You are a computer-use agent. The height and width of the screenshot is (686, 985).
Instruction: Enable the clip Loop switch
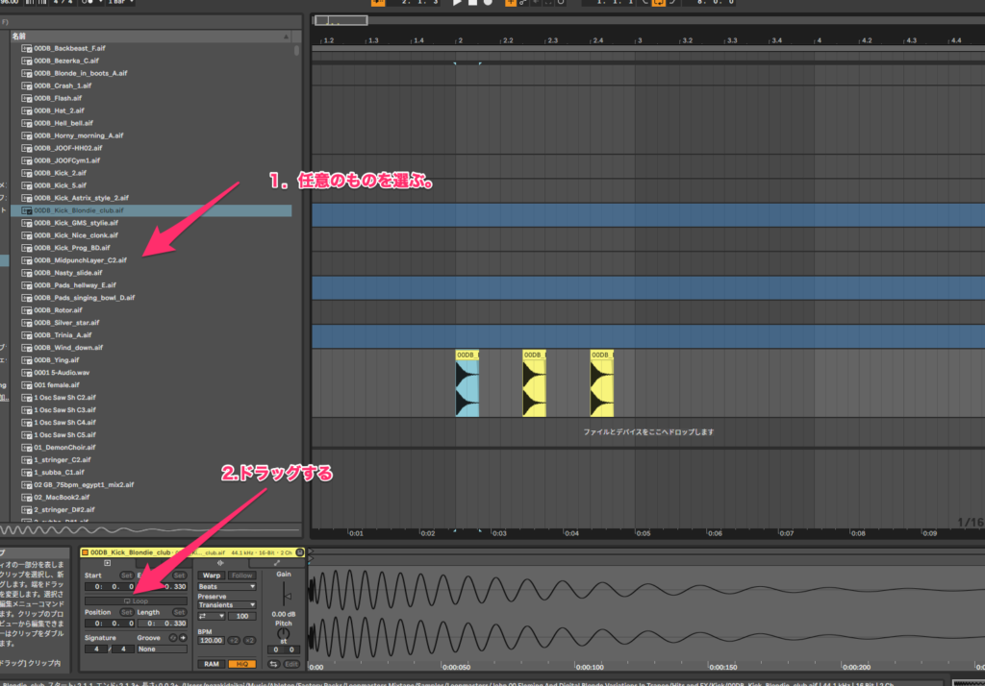click(x=136, y=600)
